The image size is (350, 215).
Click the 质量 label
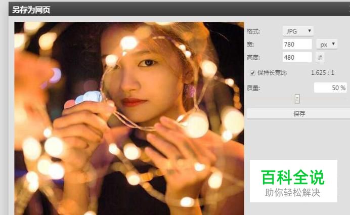[x=253, y=88]
